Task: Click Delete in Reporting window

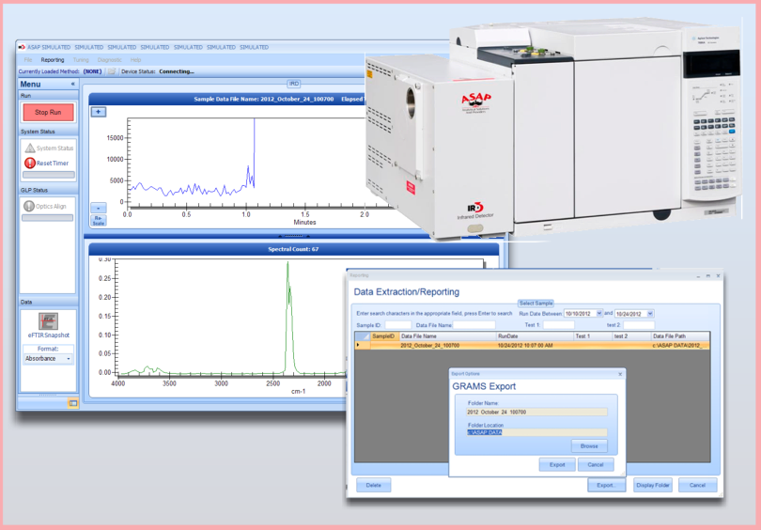Action: coord(373,485)
